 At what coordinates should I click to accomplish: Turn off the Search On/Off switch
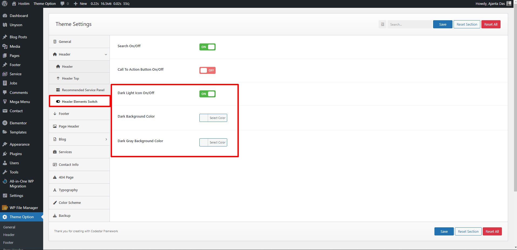(x=207, y=47)
